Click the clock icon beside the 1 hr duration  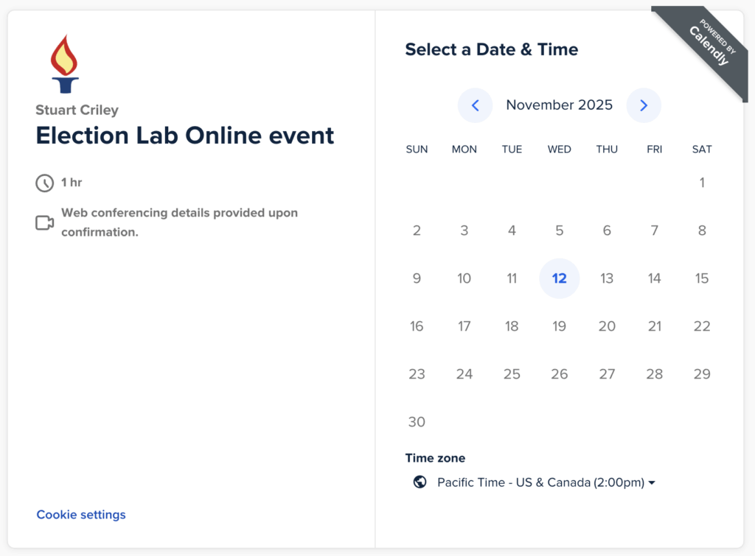pos(44,183)
